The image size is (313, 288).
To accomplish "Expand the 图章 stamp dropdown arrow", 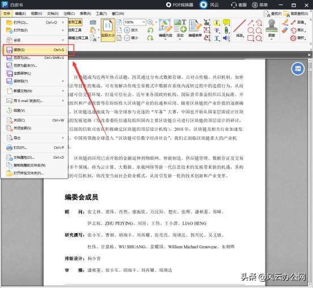I will [272, 39].
